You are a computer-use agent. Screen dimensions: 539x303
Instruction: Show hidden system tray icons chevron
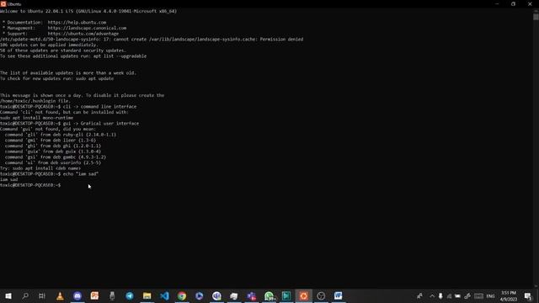point(432,295)
